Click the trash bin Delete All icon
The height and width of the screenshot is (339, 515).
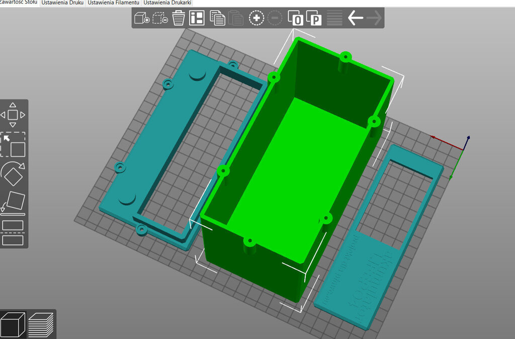(x=178, y=19)
